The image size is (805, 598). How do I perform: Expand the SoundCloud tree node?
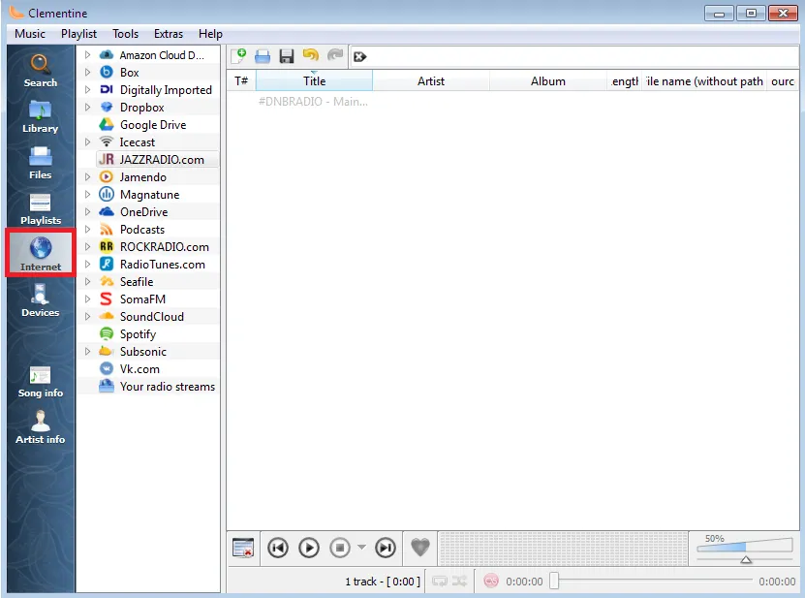87,317
